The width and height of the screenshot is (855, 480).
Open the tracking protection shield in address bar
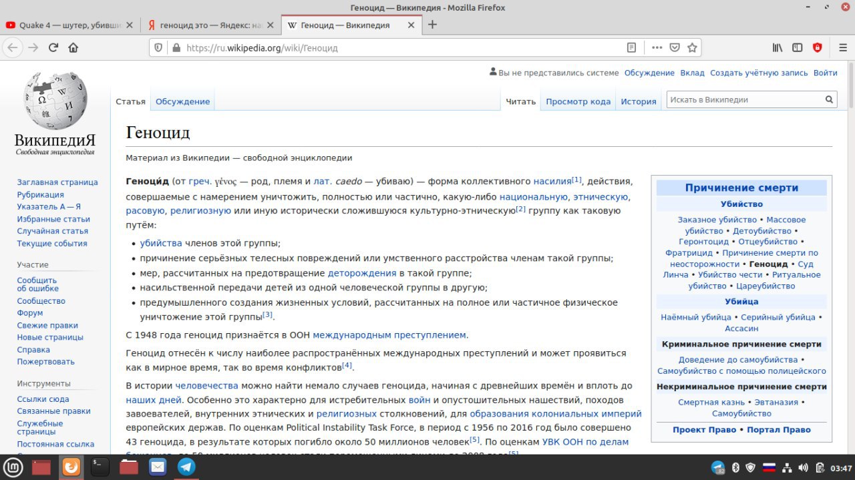coord(158,47)
